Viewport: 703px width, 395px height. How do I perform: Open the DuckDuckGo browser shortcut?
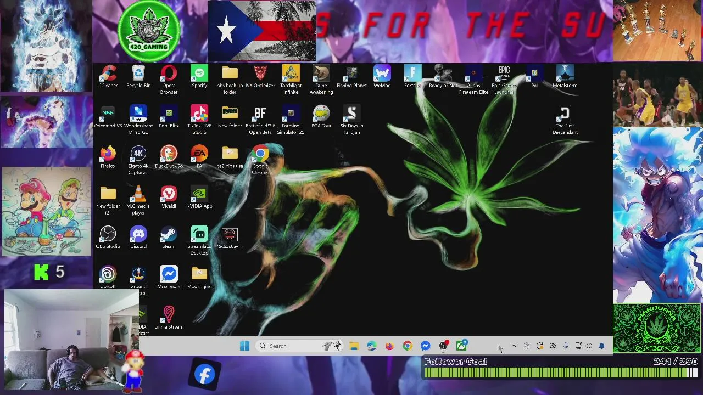[x=169, y=157]
